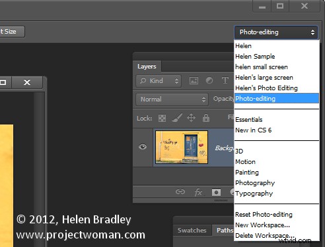This screenshot has width=325, height=247.
Task: Switch to the Typography workspace
Action: (x=277, y=193)
